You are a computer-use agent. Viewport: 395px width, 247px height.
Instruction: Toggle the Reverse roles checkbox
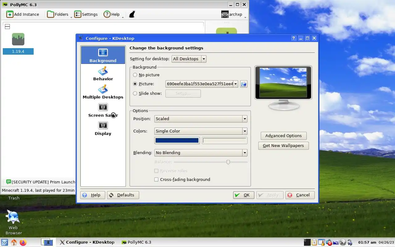[156, 171]
